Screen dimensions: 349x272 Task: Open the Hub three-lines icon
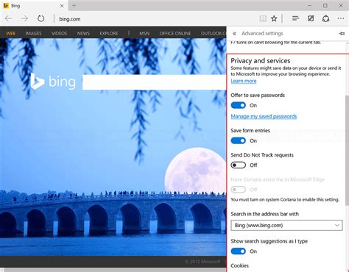(x=295, y=18)
